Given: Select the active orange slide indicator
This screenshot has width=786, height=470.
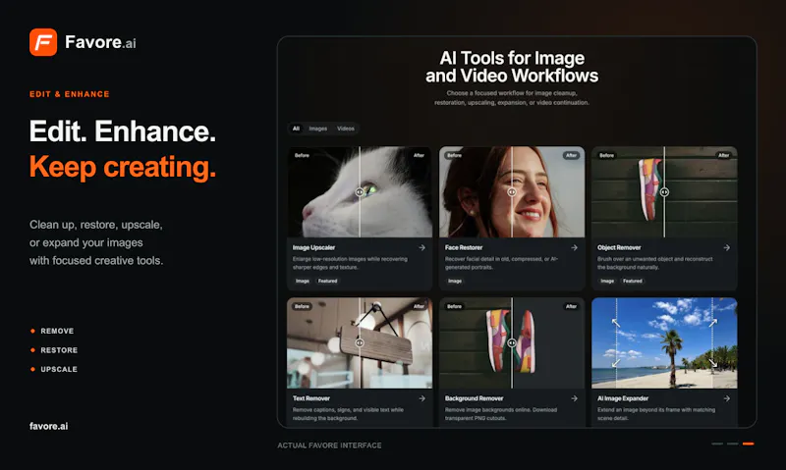Looking at the screenshot, I should pyautogui.click(x=749, y=444).
